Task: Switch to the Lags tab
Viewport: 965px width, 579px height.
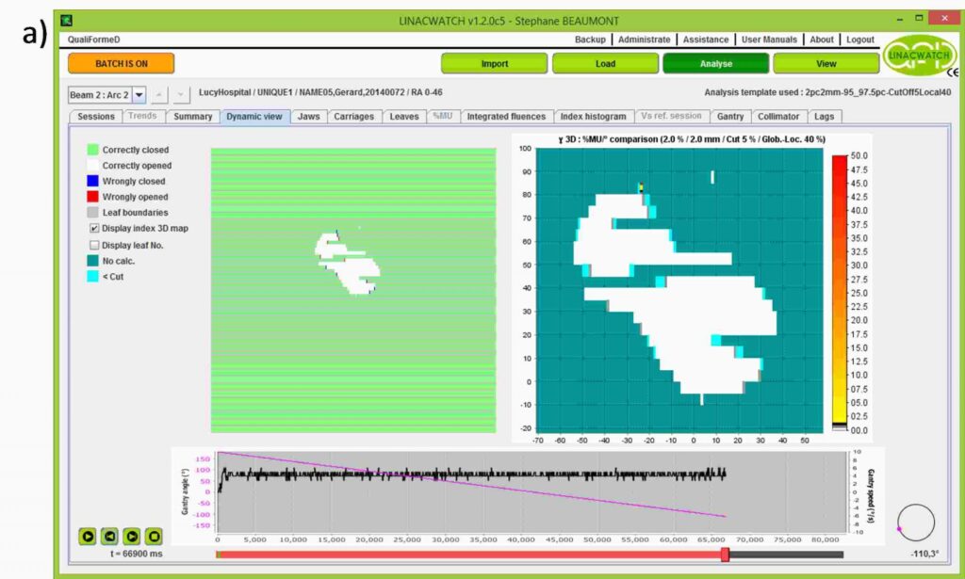Action: point(824,116)
